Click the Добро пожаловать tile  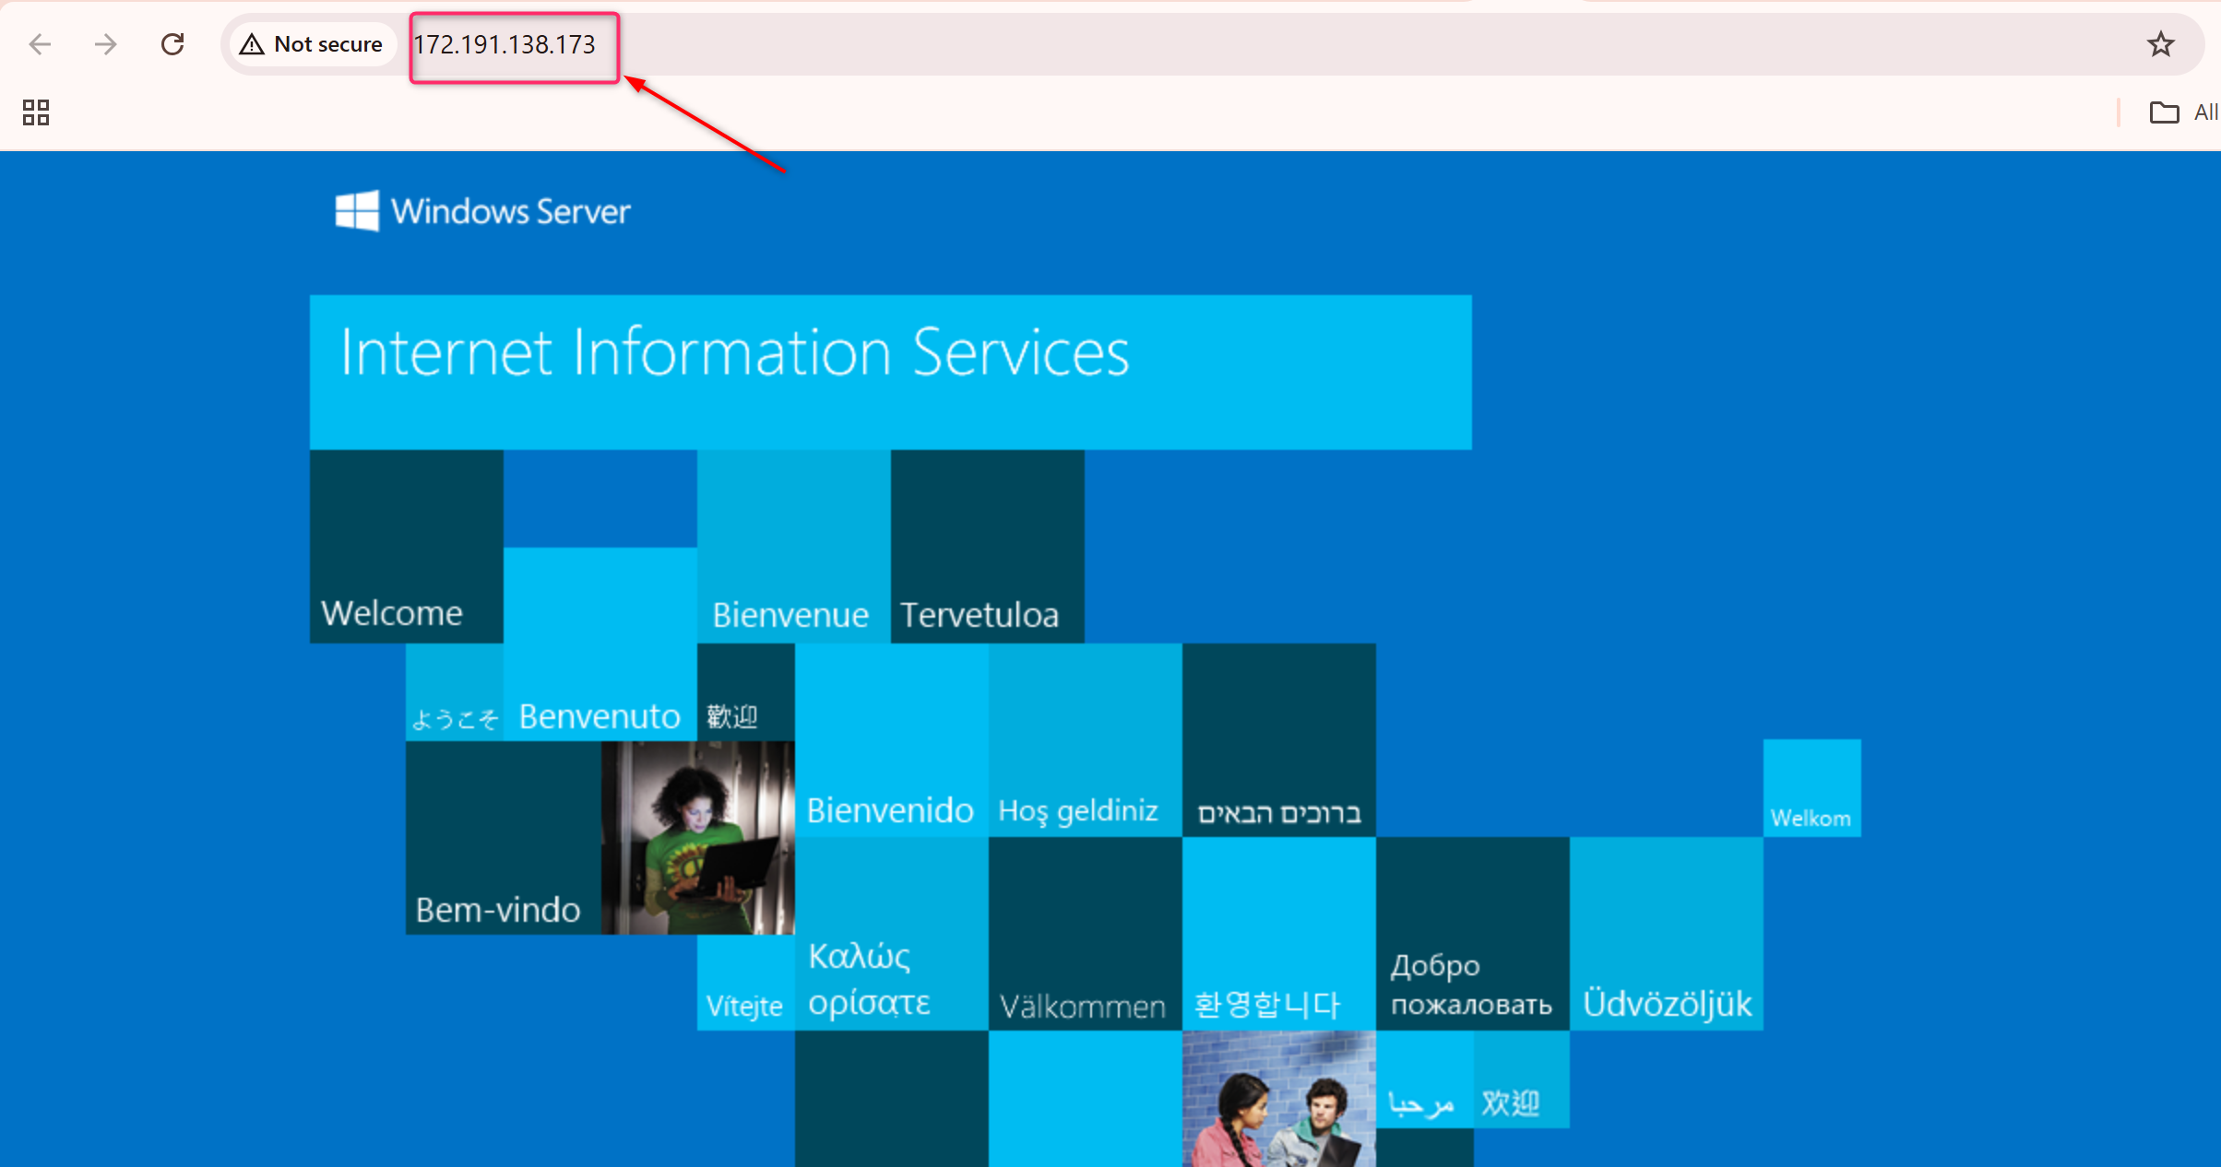coord(1473,934)
